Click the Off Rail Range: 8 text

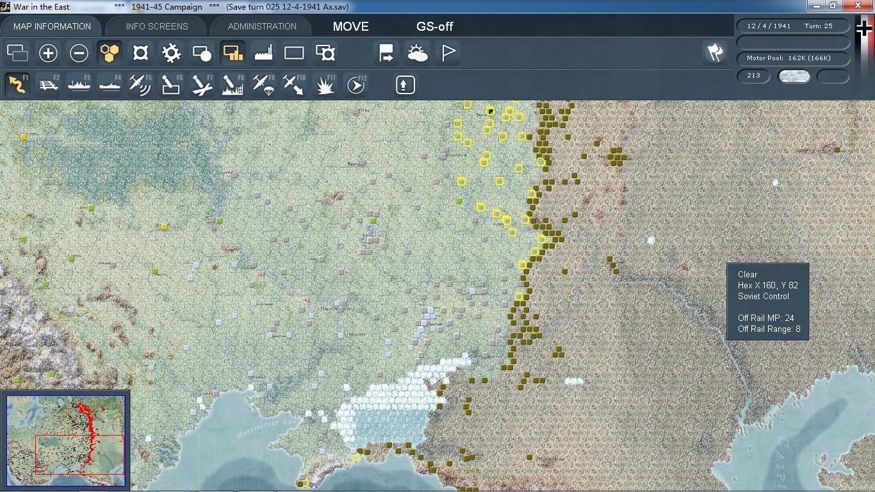pos(769,329)
